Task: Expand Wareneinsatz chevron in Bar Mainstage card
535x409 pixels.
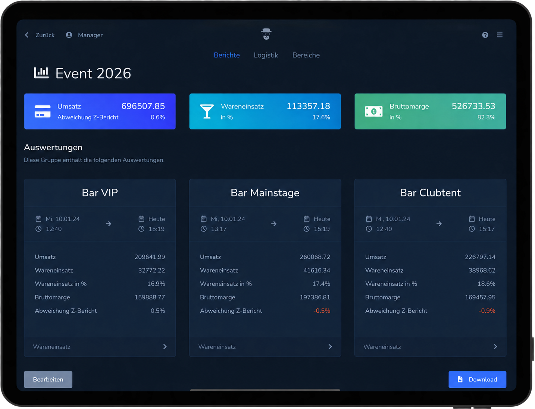Action: pos(330,347)
